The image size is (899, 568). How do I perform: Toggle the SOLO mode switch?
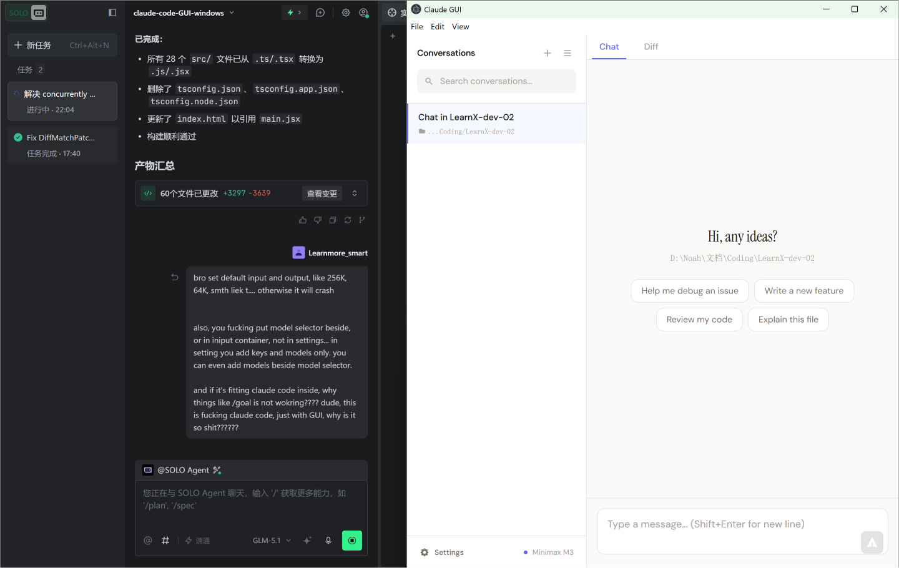pyautogui.click(x=26, y=12)
